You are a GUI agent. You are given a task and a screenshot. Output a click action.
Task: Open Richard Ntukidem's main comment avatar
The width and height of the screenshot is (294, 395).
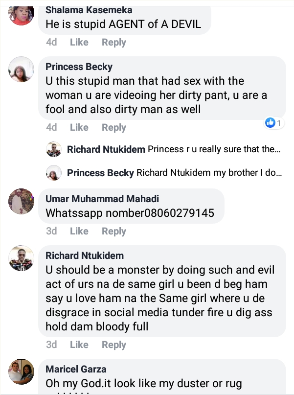22,258
